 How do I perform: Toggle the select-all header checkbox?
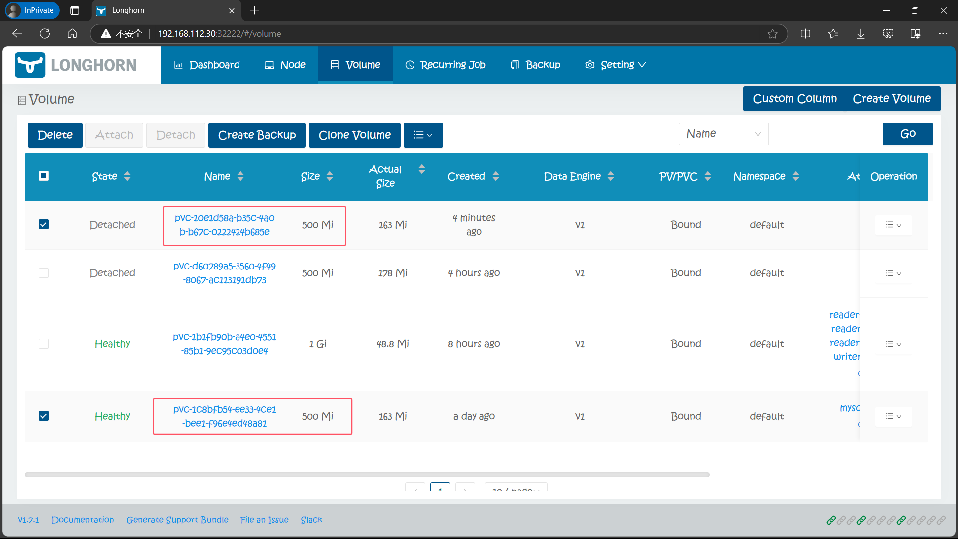click(44, 176)
